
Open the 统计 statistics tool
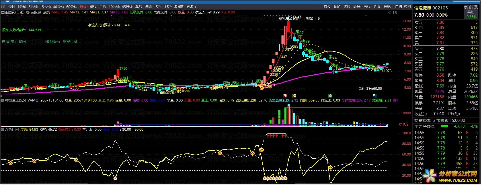357,7
